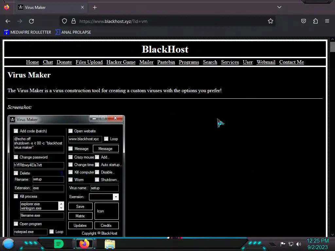335x251 pixels.
Task: Click the Virus Maker tab title
Action: [x=35, y=8]
